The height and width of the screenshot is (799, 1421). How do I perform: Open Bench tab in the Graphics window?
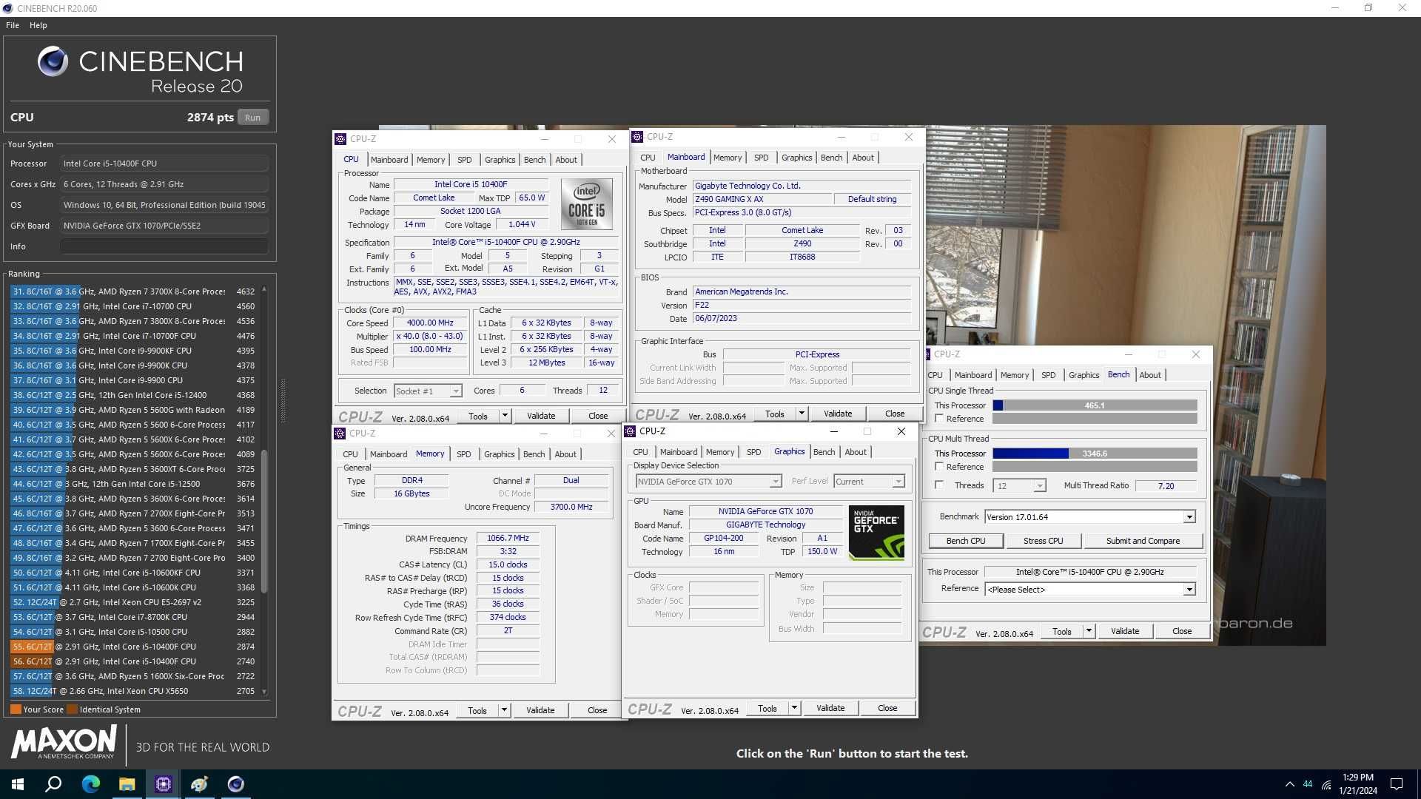tap(824, 452)
